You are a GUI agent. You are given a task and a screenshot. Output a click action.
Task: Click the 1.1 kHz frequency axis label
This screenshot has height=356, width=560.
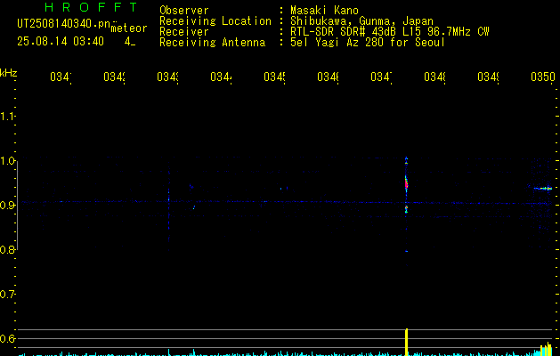[7, 116]
